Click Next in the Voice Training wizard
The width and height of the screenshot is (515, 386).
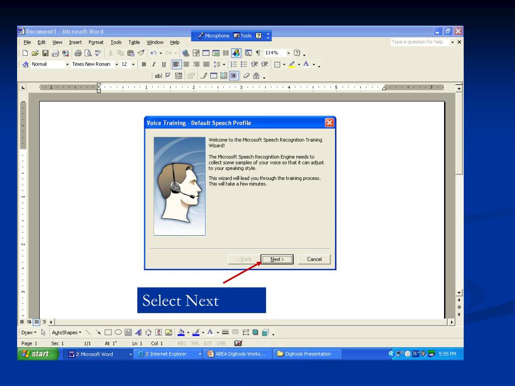pos(277,259)
